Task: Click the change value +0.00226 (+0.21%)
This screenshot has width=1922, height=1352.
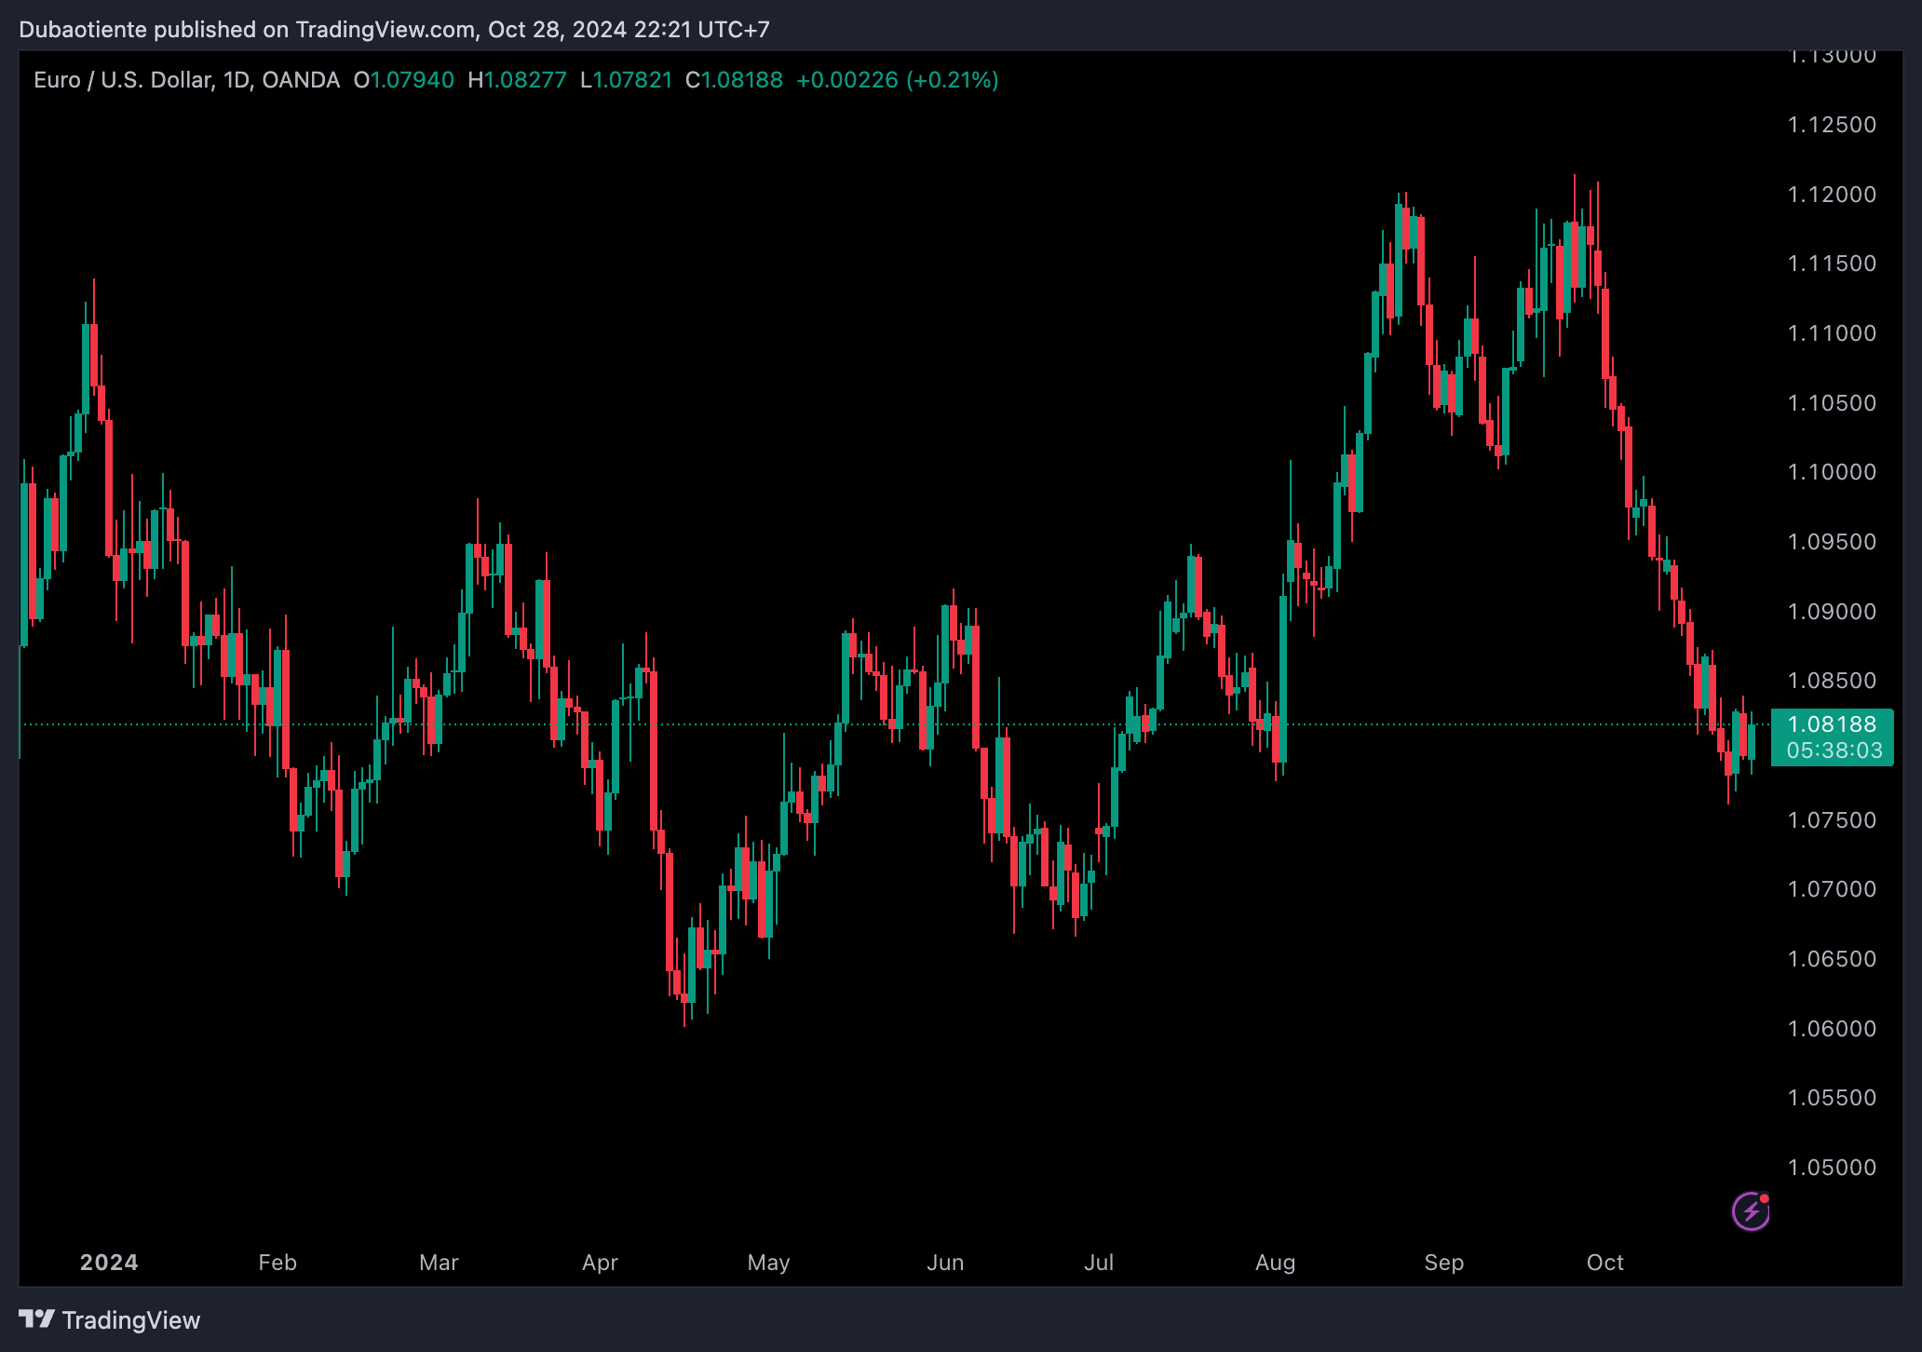Action: [x=898, y=80]
